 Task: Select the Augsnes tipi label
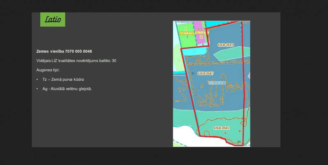click(x=48, y=70)
